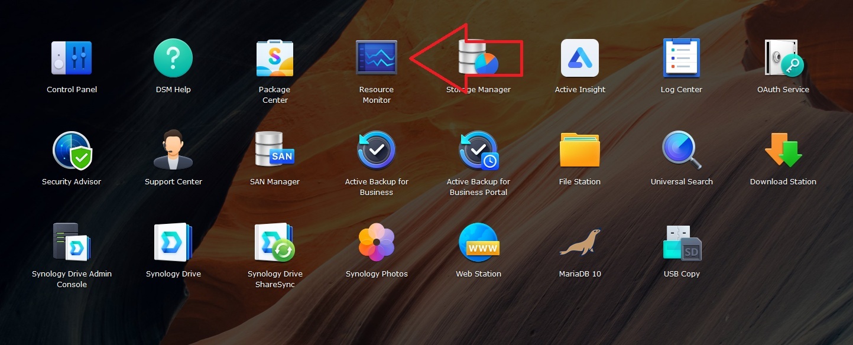Open Security Advisor

(x=72, y=150)
